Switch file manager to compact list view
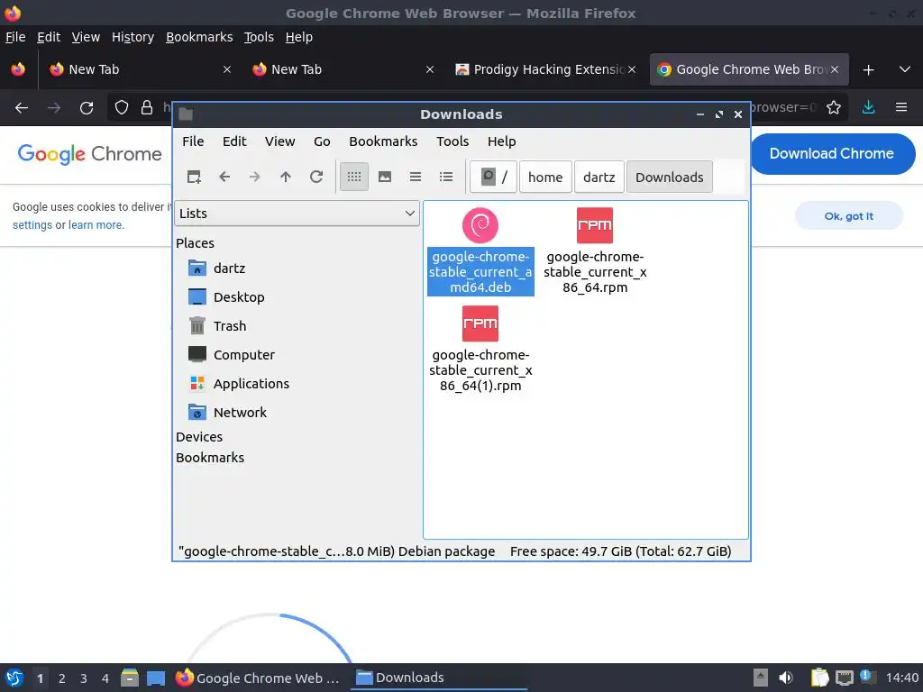923x692 pixels. point(416,177)
